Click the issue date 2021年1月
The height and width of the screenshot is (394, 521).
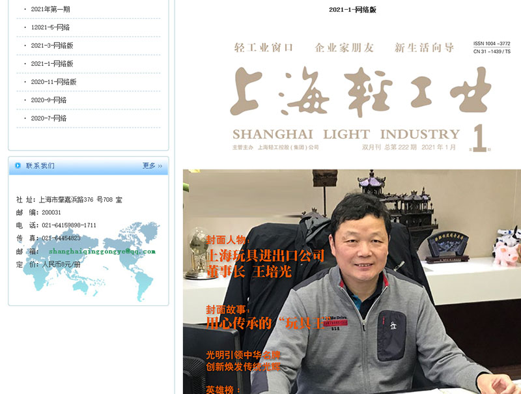coord(438,147)
